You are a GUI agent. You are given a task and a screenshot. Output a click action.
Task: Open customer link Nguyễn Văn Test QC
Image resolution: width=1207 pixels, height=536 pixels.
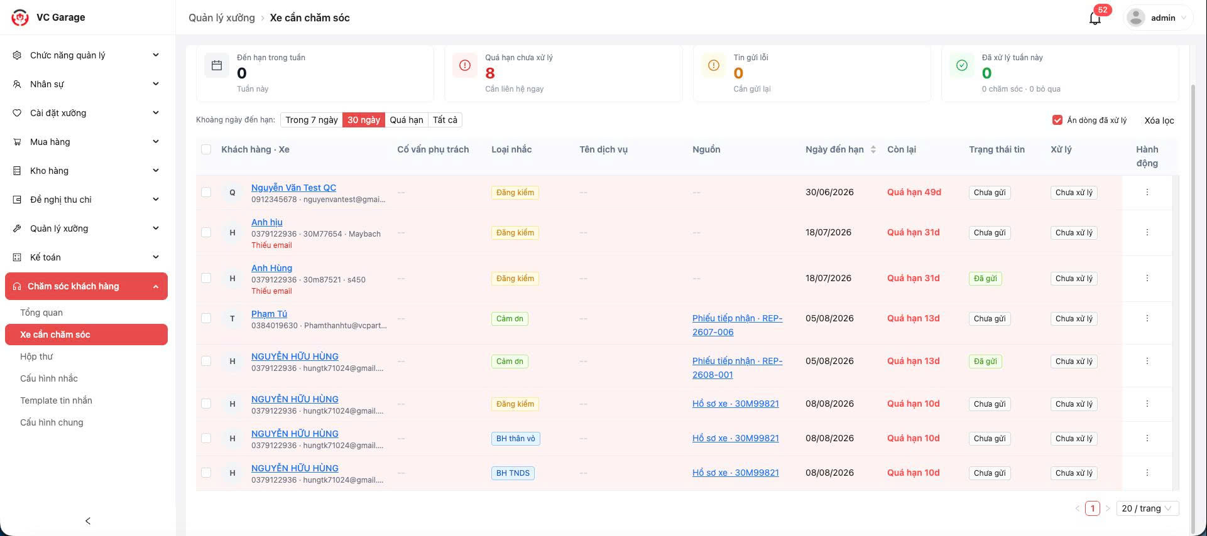tap(293, 188)
